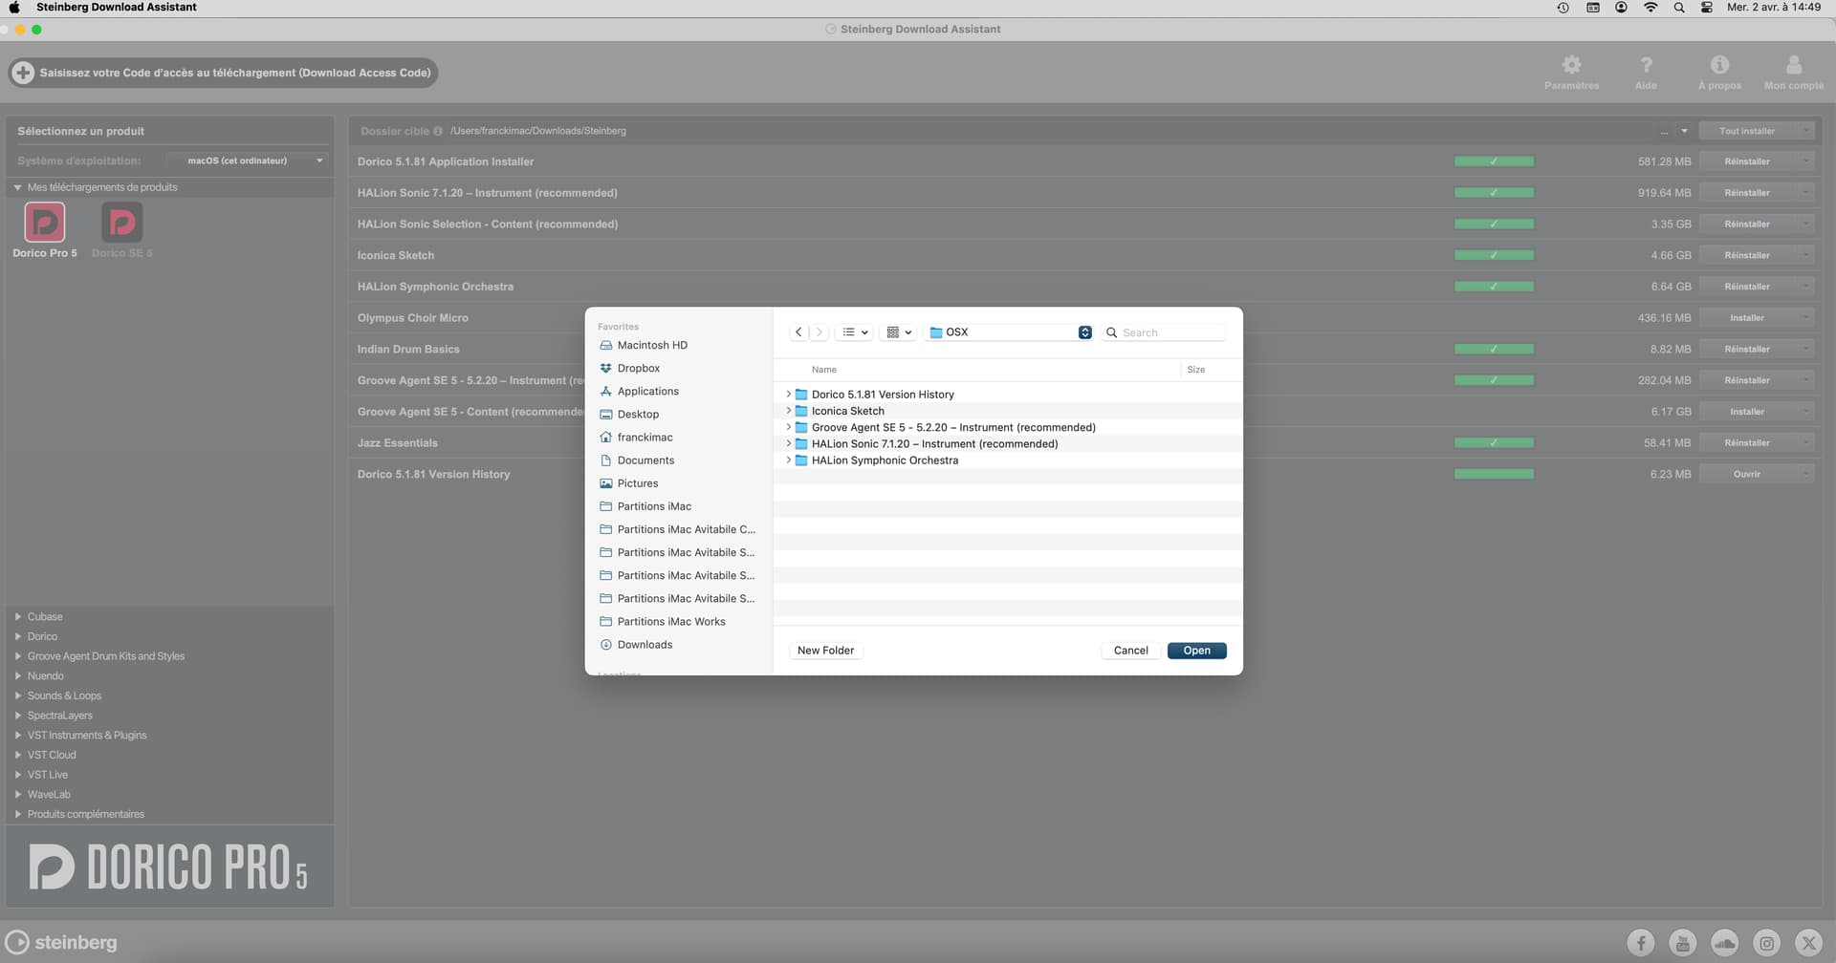This screenshot has height=963, width=1836.
Task: Sort by the Name column header
Action: click(x=824, y=370)
